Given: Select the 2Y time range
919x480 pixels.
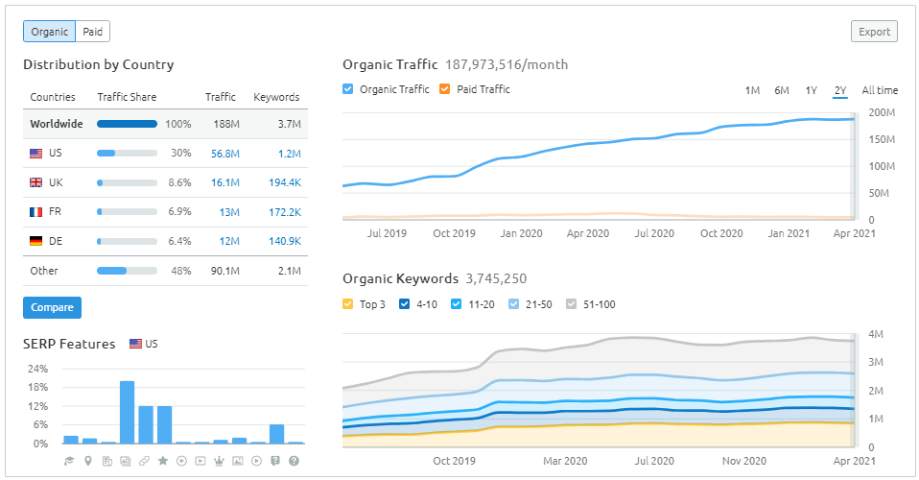Looking at the screenshot, I should (840, 90).
